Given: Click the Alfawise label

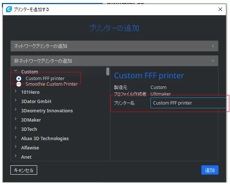Looking at the screenshot, I should (x=30, y=148).
